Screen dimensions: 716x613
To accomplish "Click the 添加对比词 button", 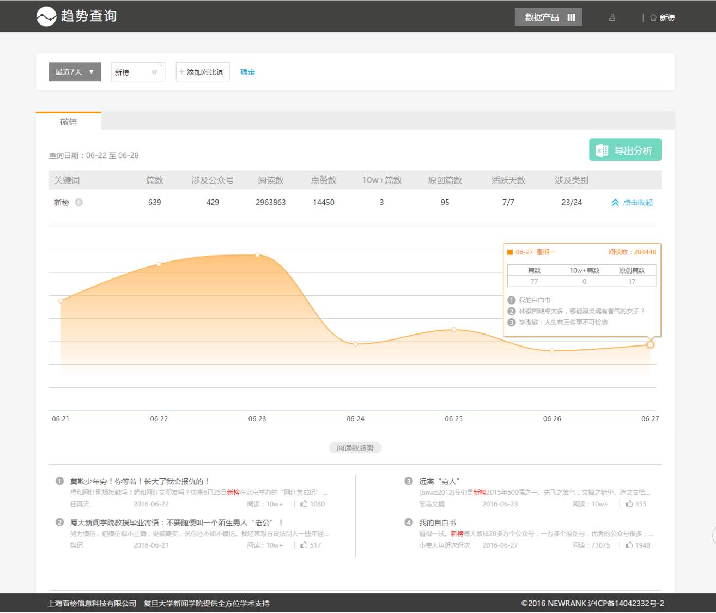I will 202,72.
